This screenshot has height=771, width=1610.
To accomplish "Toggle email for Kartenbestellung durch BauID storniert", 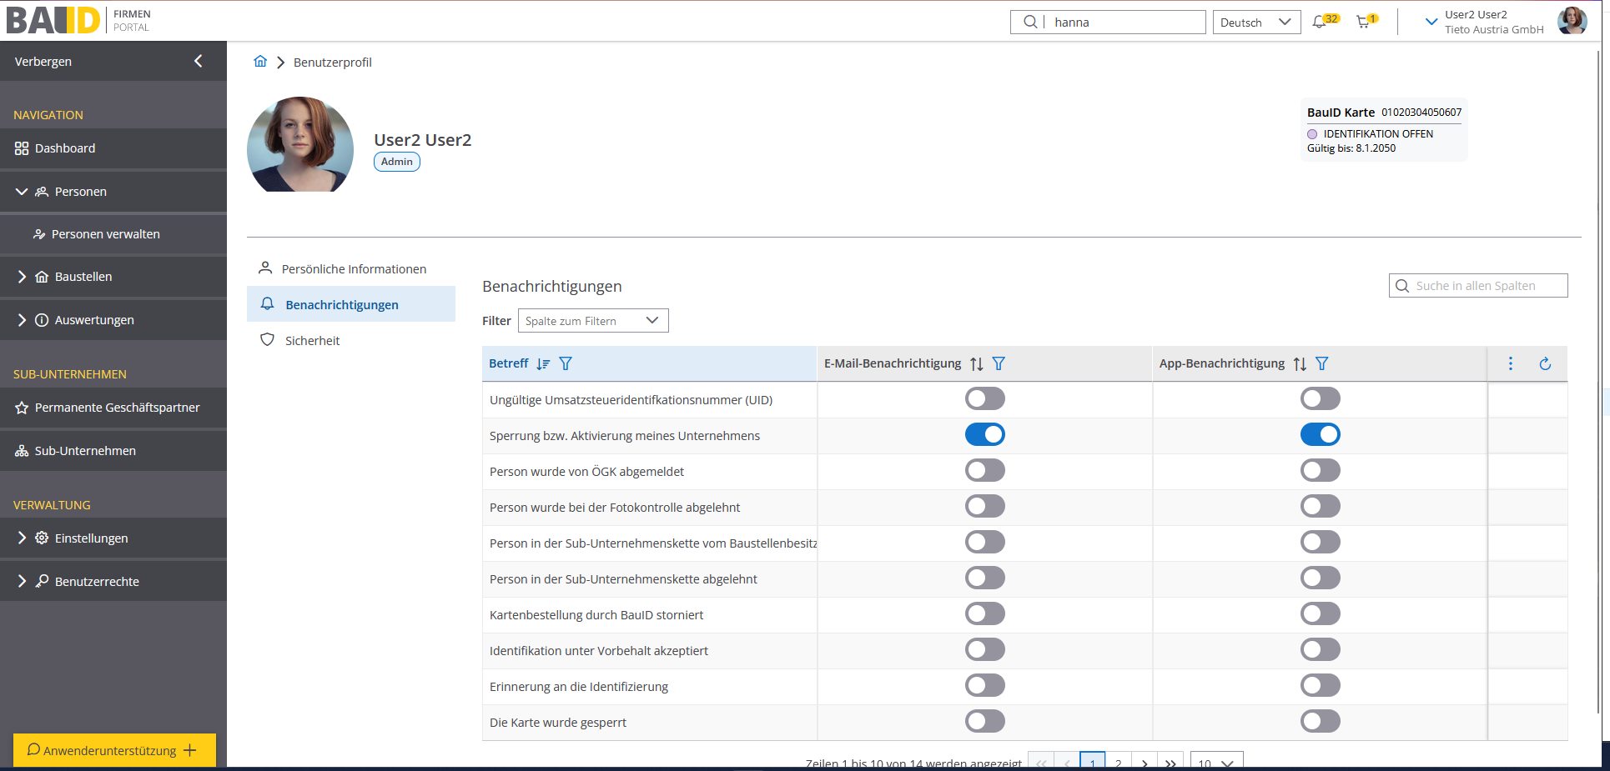I will coord(985,613).
